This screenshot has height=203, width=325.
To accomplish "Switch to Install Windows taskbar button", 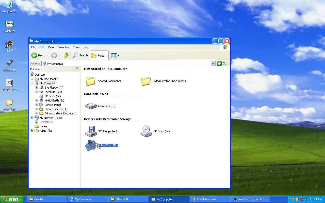I will (x=209, y=199).
